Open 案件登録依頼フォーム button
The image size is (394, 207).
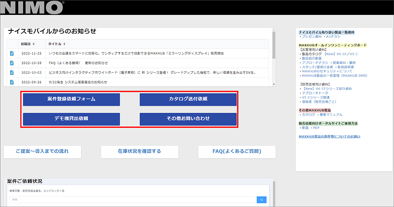71,99
